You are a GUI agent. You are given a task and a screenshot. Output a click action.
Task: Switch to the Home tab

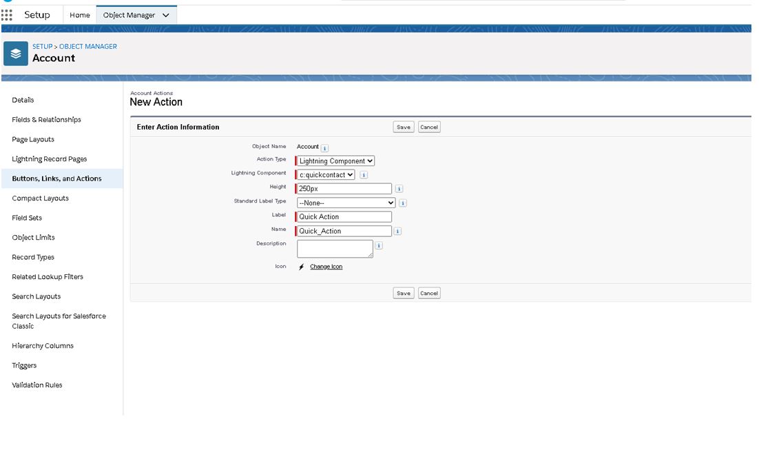(80, 15)
